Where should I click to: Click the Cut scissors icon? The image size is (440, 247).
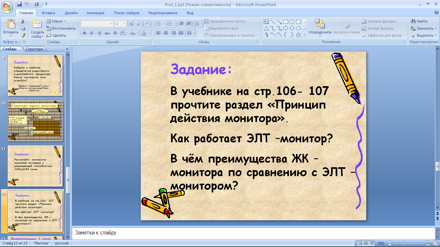pyautogui.click(x=23, y=22)
